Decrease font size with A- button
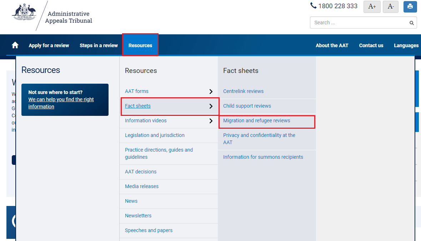 [391, 6]
